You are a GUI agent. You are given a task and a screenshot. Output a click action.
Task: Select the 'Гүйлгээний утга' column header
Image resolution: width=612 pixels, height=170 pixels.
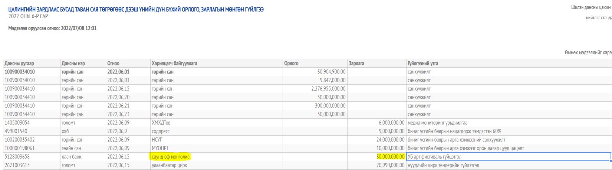(x=423, y=64)
